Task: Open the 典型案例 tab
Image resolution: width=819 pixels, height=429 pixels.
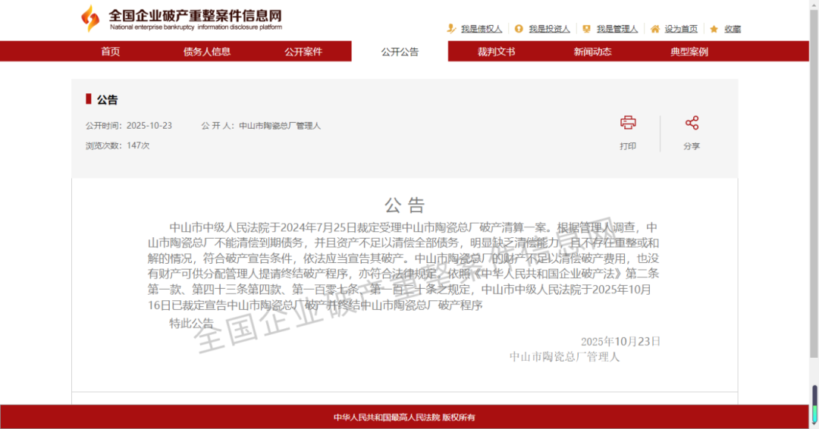Action: 689,51
